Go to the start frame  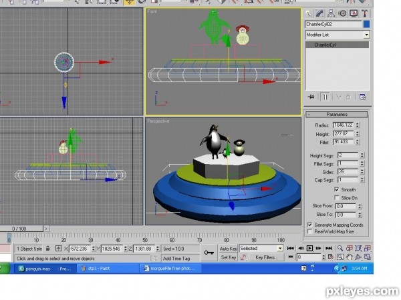pos(291,248)
